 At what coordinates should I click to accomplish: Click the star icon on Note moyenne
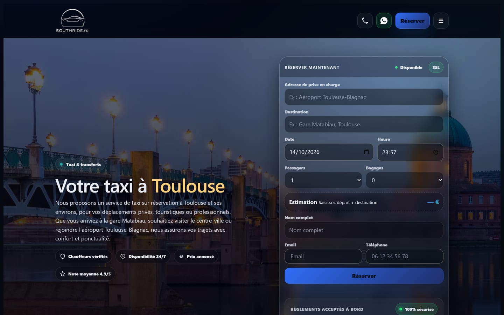click(x=63, y=274)
